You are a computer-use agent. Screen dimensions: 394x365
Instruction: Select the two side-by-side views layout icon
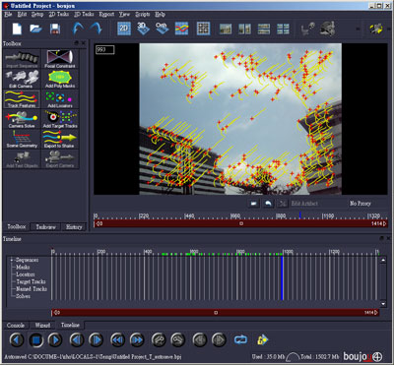tap(244, 29)
